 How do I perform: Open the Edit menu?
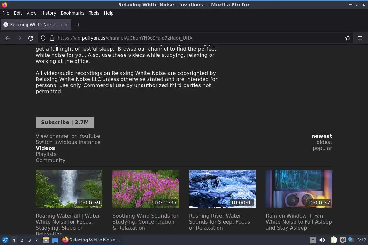[18, 13]
